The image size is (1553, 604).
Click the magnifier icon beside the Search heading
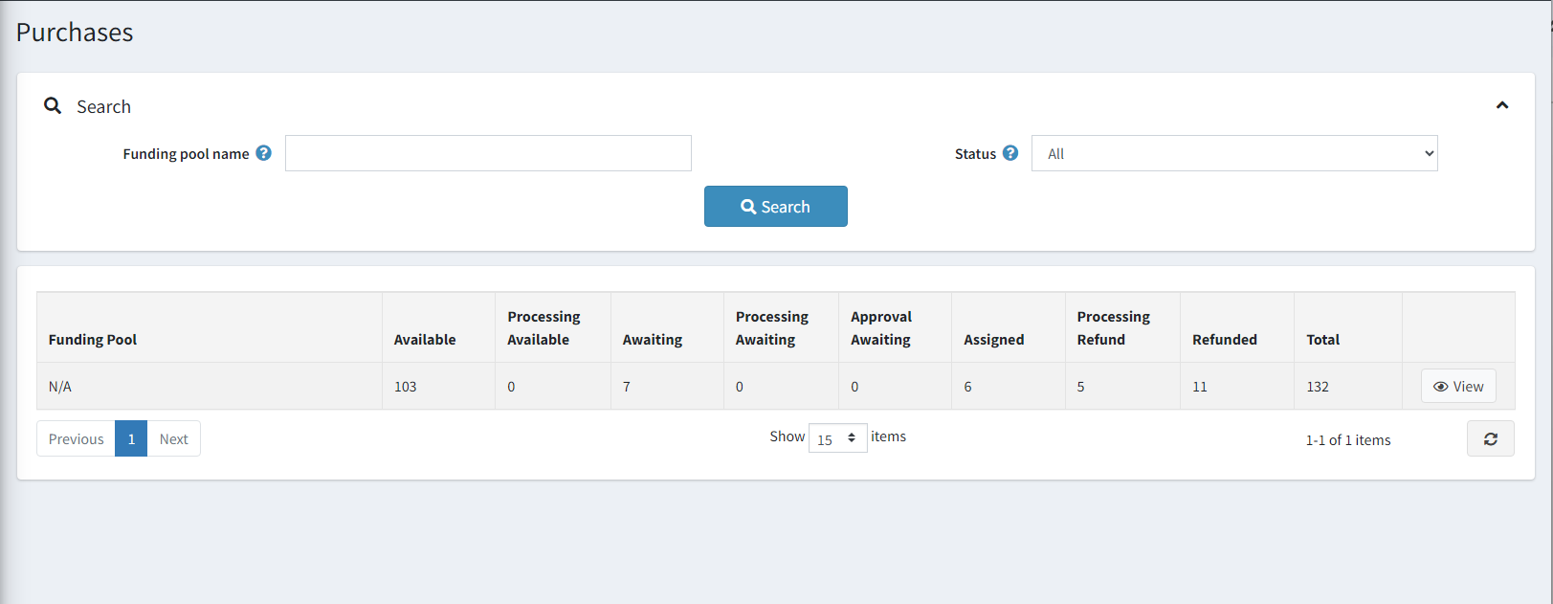[x=53, y=106]
